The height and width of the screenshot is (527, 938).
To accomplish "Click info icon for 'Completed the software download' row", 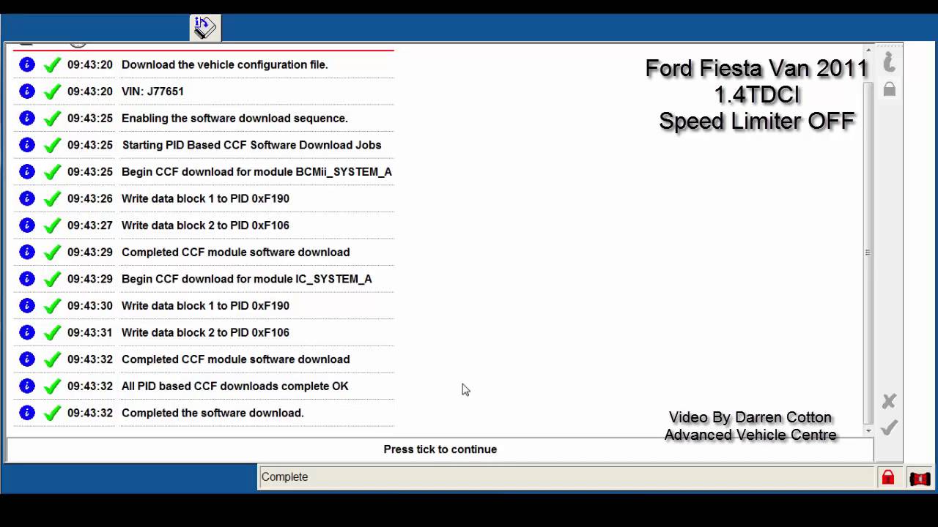I will (x=27, y=413).
